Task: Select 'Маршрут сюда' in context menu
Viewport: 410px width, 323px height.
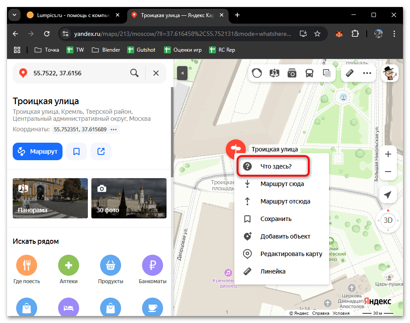Action: point(281,184)
